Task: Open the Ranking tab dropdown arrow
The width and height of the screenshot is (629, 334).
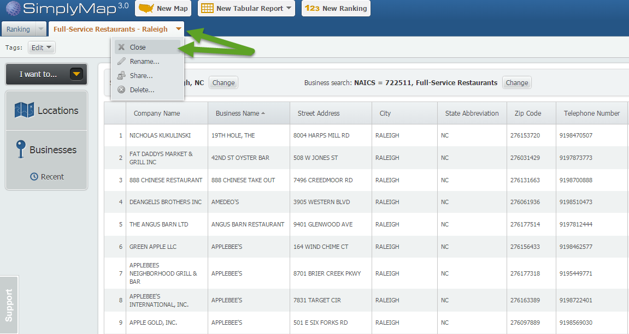Action: tap(40, 29)
